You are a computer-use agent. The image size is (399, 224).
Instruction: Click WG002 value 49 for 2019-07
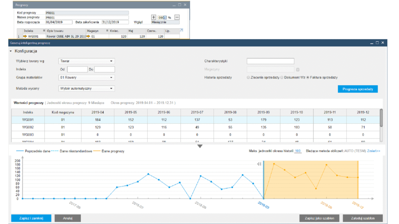click(x=197, y=127)
